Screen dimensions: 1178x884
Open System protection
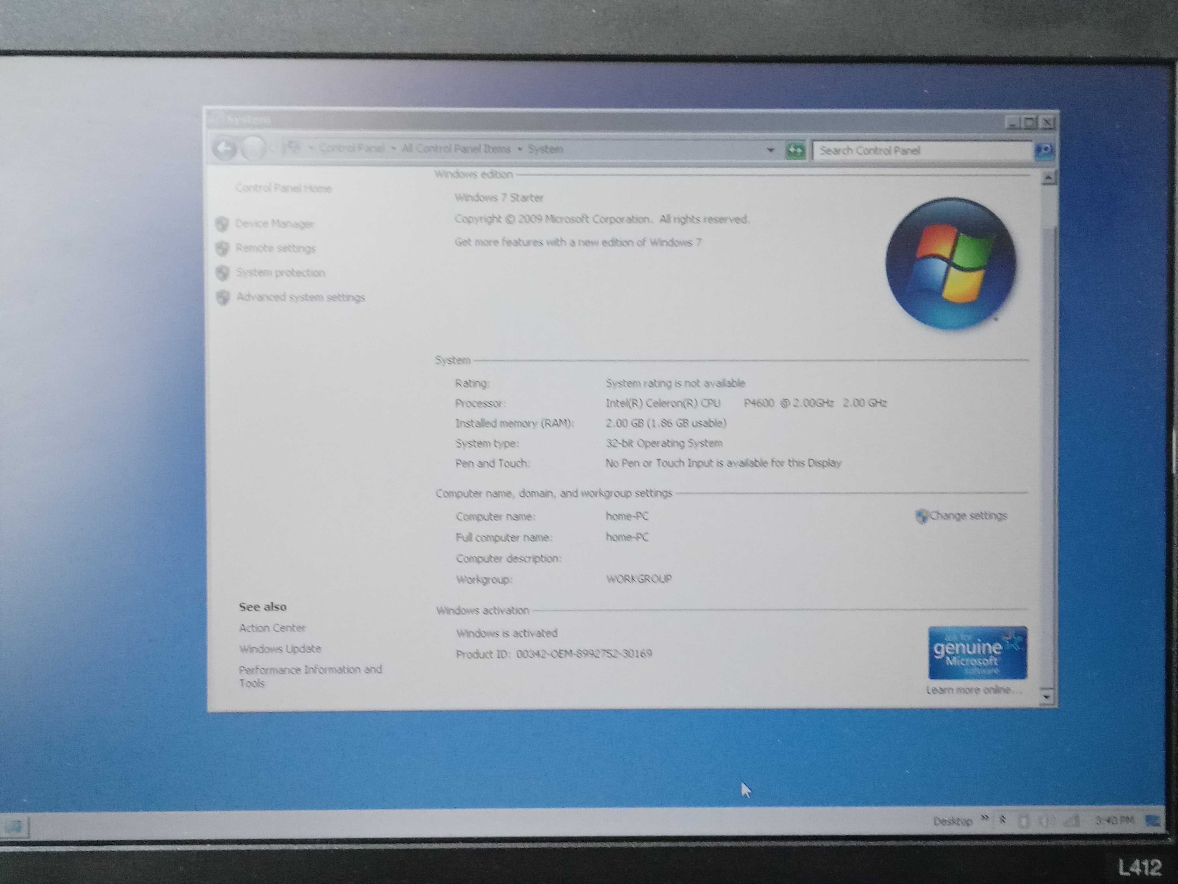tap(280, 273)
